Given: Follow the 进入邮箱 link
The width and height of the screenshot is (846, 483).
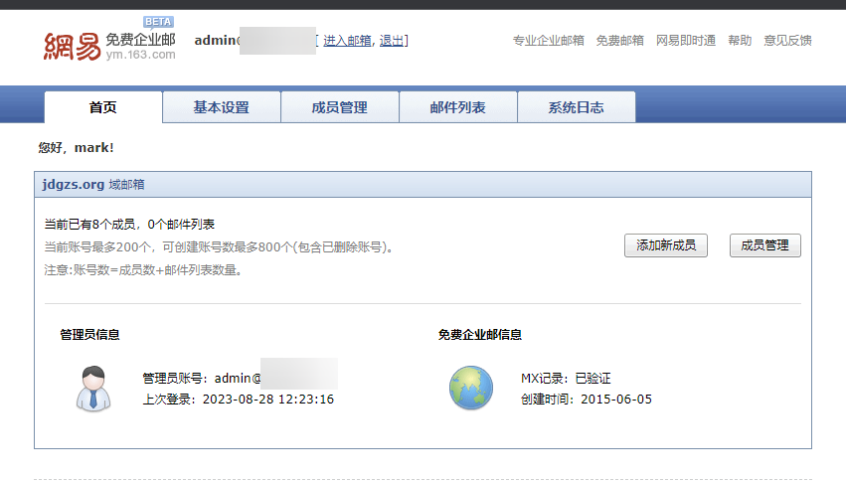Looking at the screenshot, I should (347, 41).
